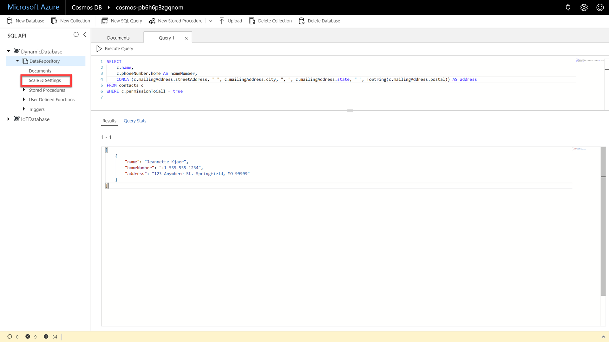This screenshot has width=609, height=342.
Task: Refresh the SQL API tree
Action: coord(76,35)
